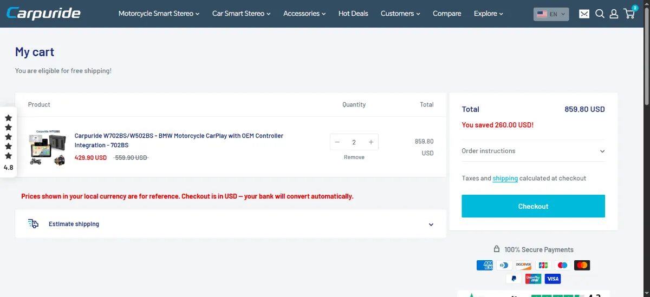Click the Diners Club payment icon

[504, 265]
